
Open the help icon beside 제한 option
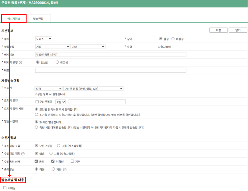pyautogui.click(x=65, y=170)
